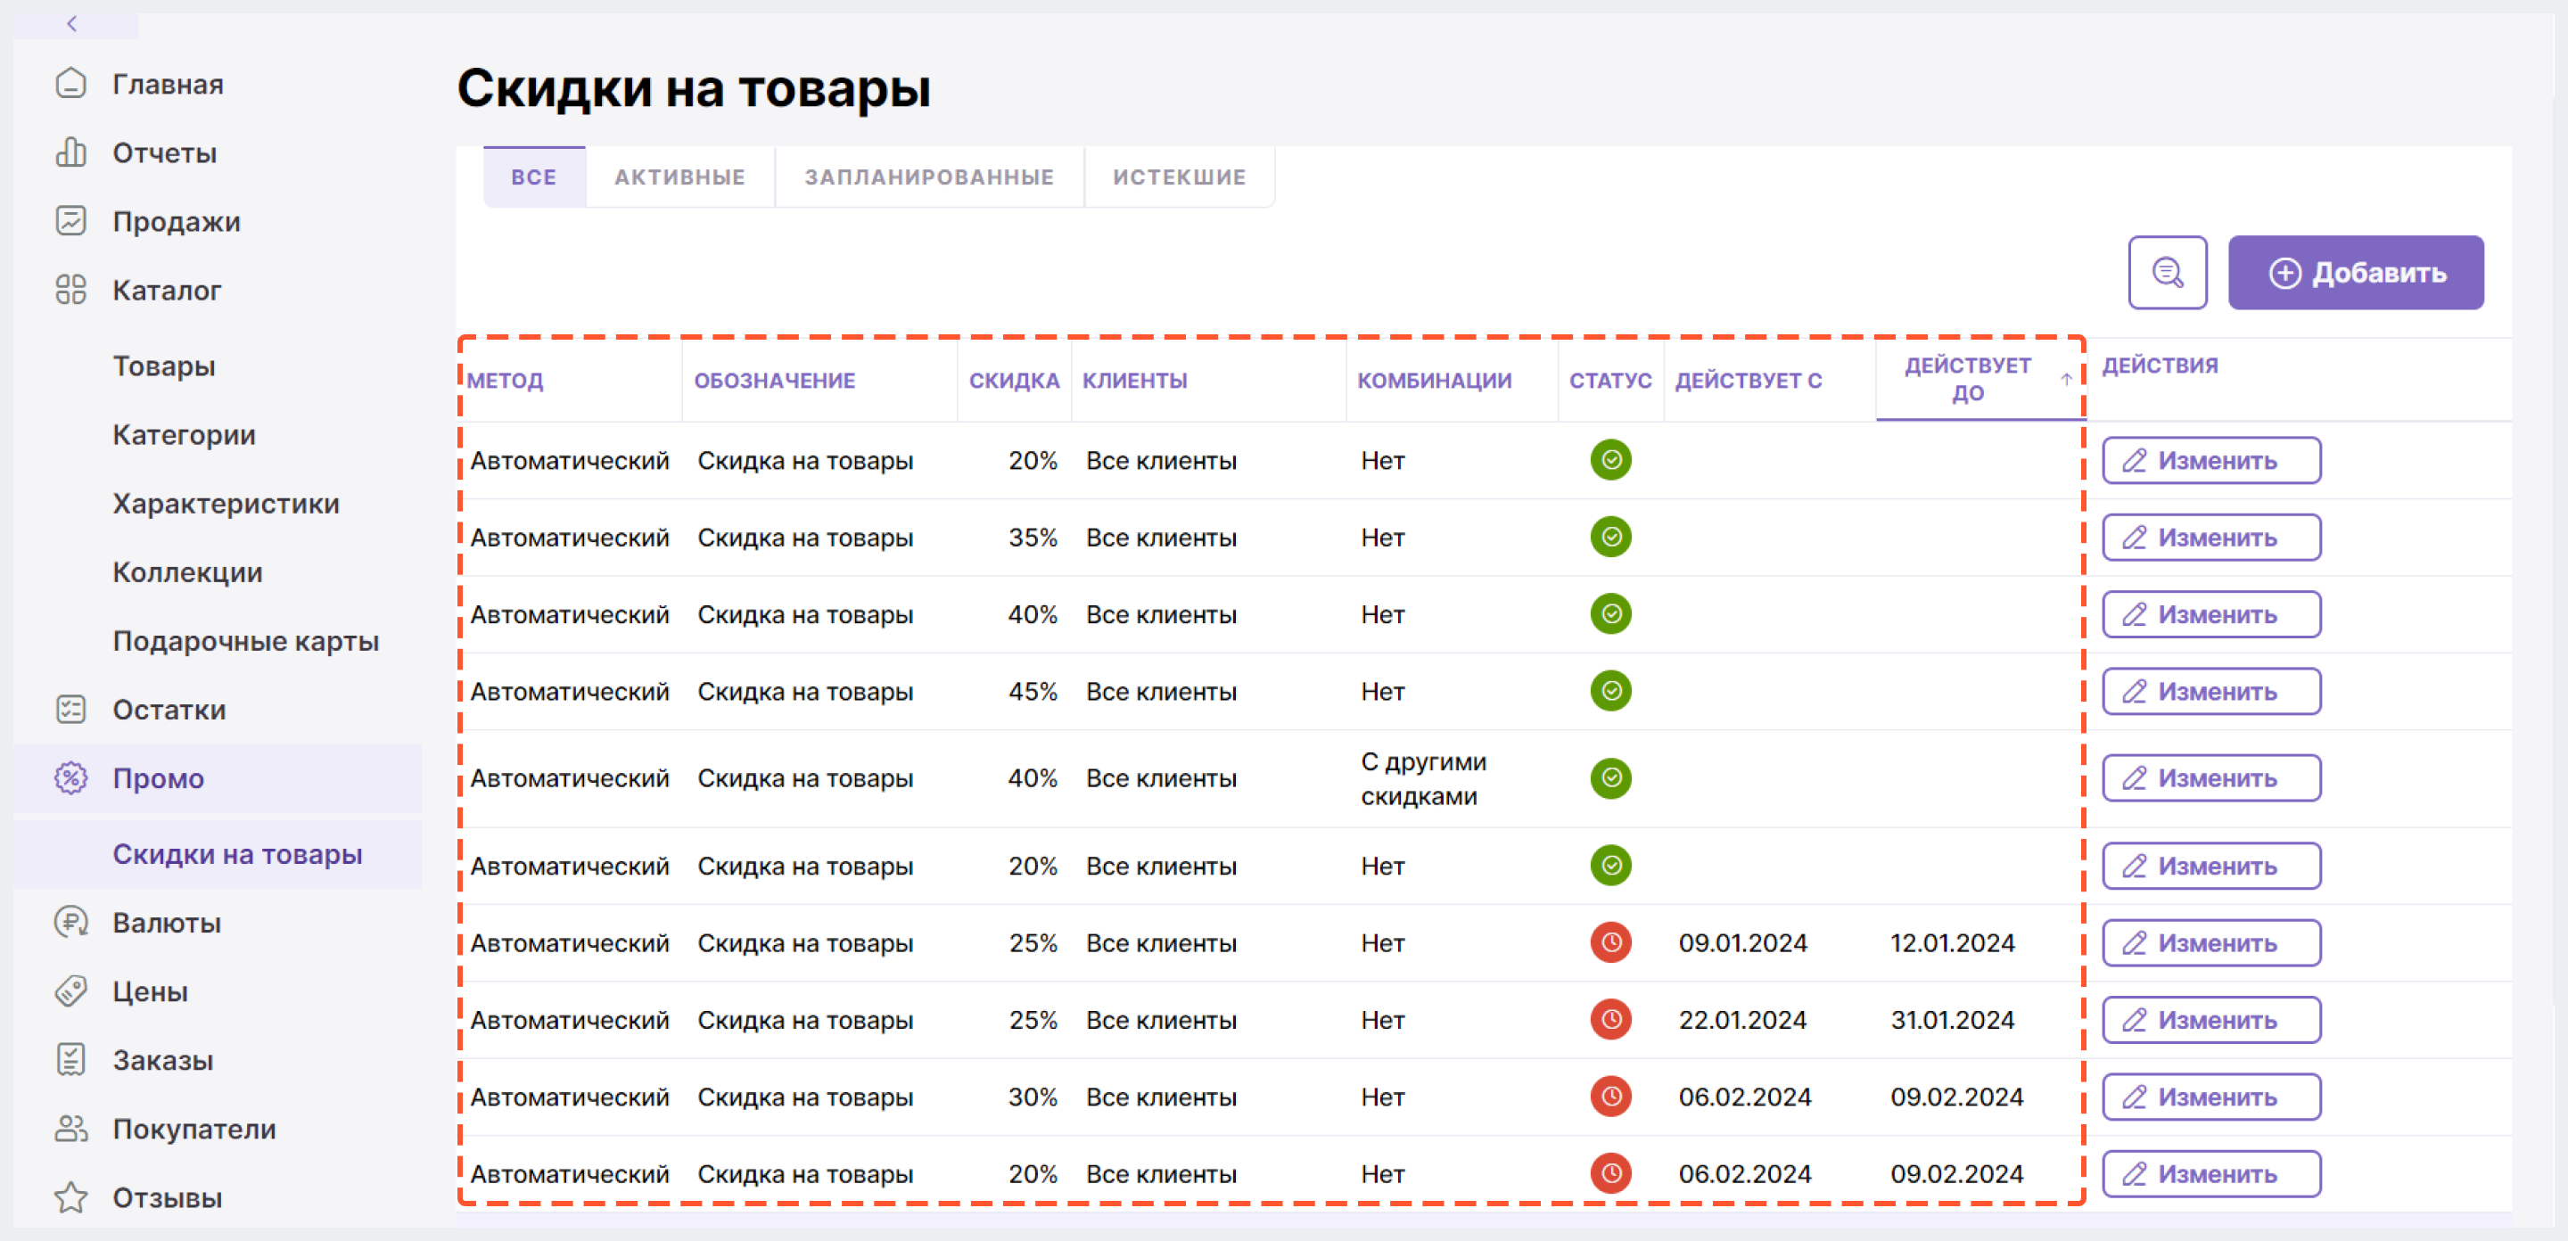This screenshot has height=1241, width=2568.
Task: Sort by the Метод column header
Action: tap(506, 380)
